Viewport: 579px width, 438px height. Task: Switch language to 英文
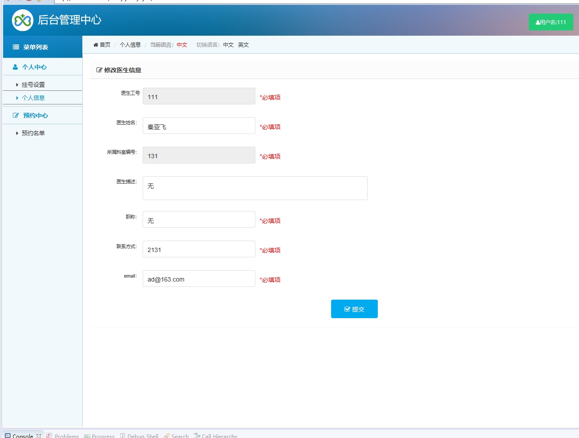(243, 45)
